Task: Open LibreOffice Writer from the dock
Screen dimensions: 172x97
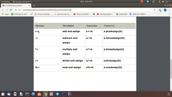Action: point(21,94)
